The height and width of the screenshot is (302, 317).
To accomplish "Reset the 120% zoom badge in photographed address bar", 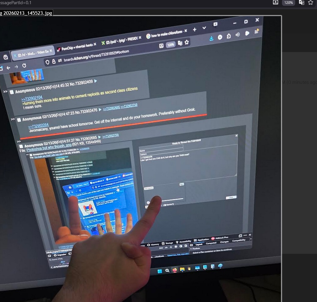I will pos(171,45).
